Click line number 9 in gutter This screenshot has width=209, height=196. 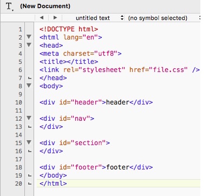point(20,94)
